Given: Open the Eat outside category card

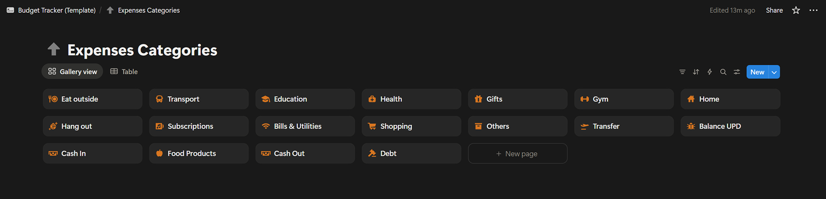Looking at the screenshot, I should (x=92, y=99).
